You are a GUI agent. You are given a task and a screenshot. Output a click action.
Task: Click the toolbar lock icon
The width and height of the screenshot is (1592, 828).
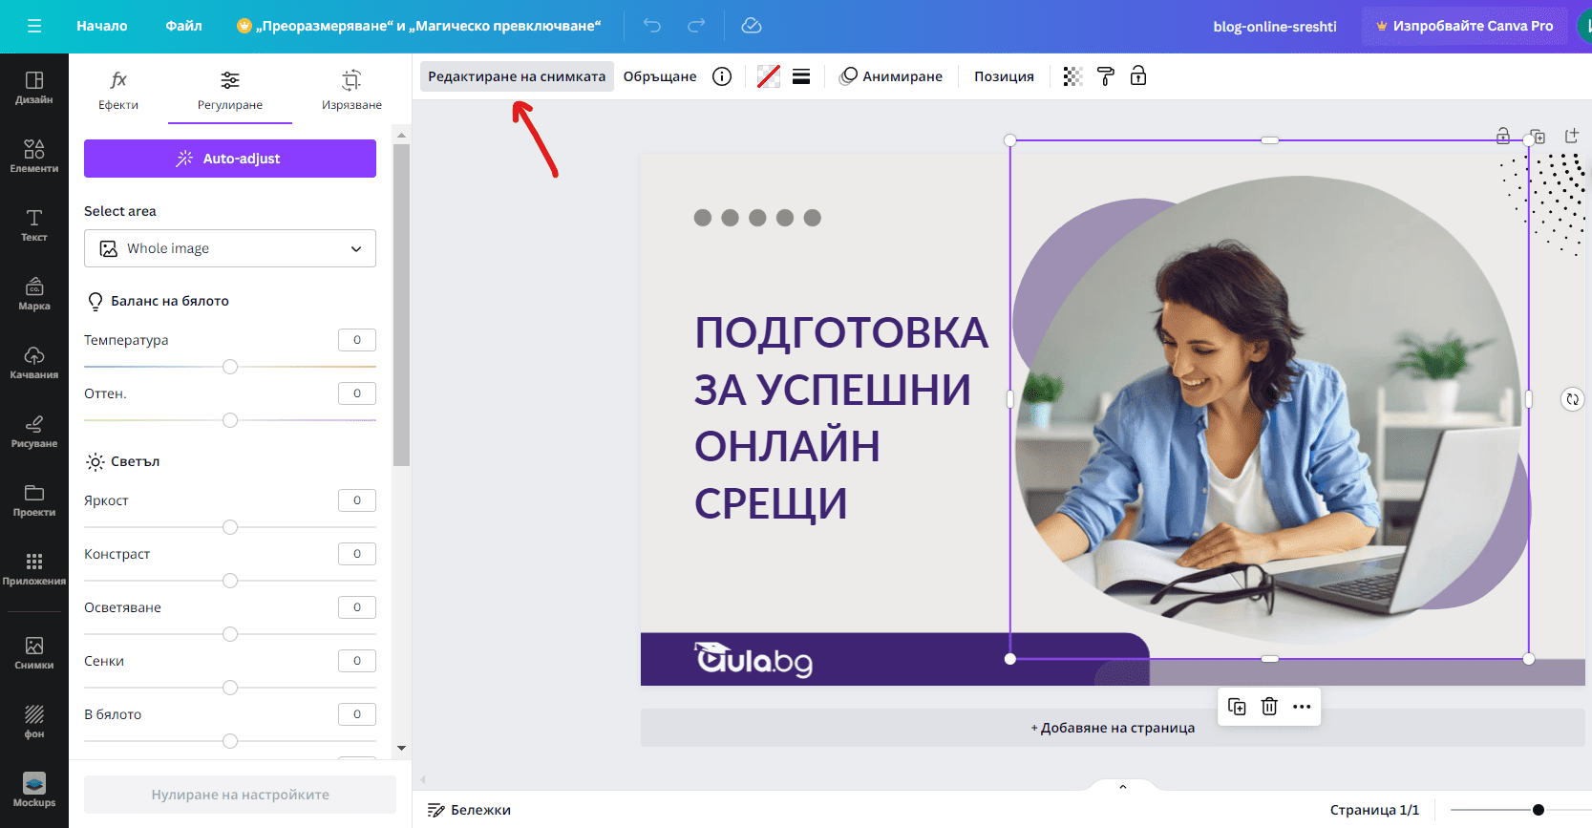(x=1137, y=76)
